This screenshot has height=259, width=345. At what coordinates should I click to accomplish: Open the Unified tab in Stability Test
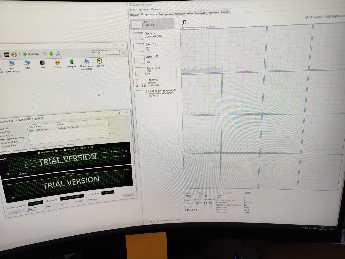tap(62, 145)
